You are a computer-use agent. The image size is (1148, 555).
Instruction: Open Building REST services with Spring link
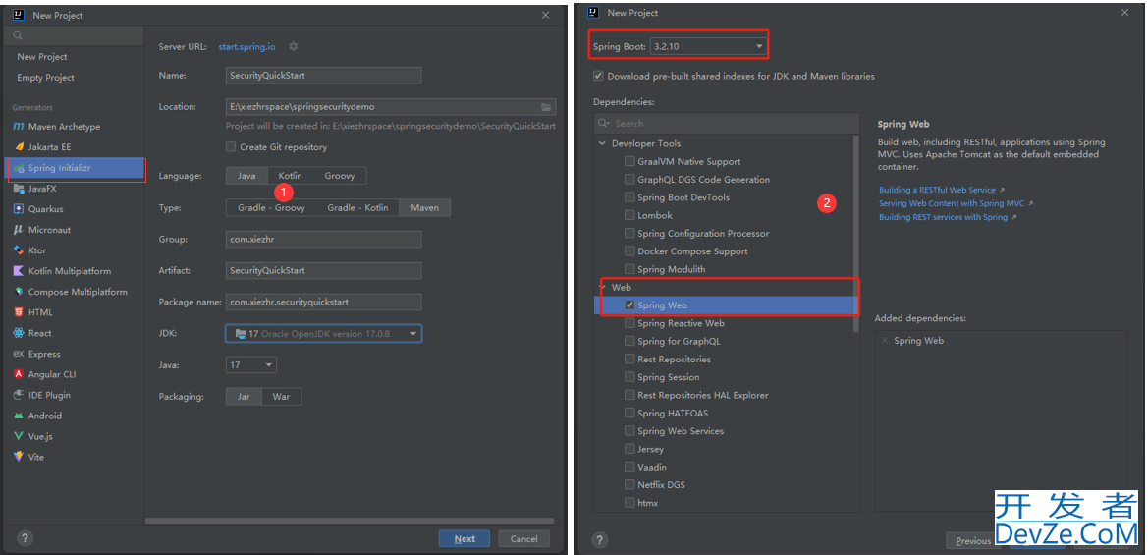pyautogui.click(x=943, y=217)
